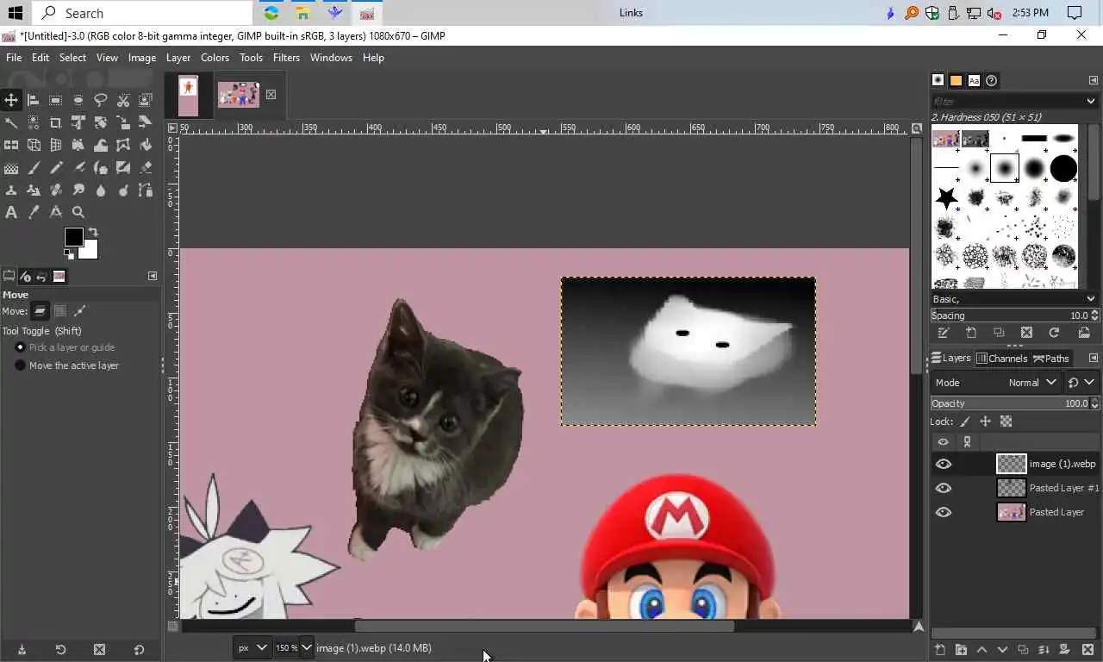Select the Color Picker eyedropper tool
The image size is (1103, 662).
click(x=34, y=212)
